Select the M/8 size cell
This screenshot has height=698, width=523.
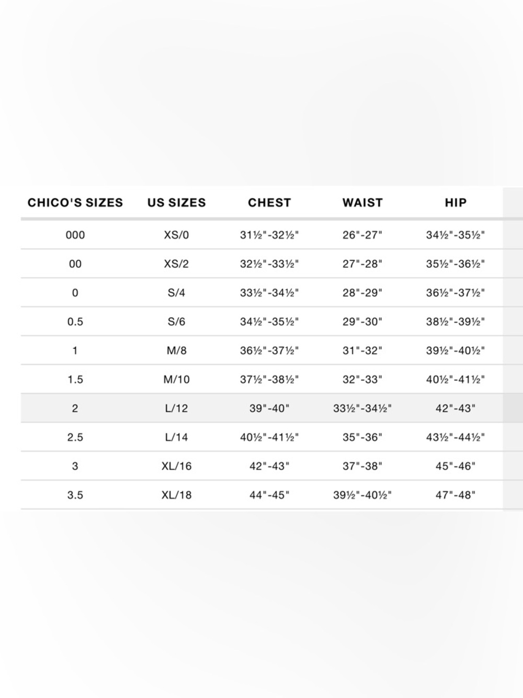(x=176, y=350)
